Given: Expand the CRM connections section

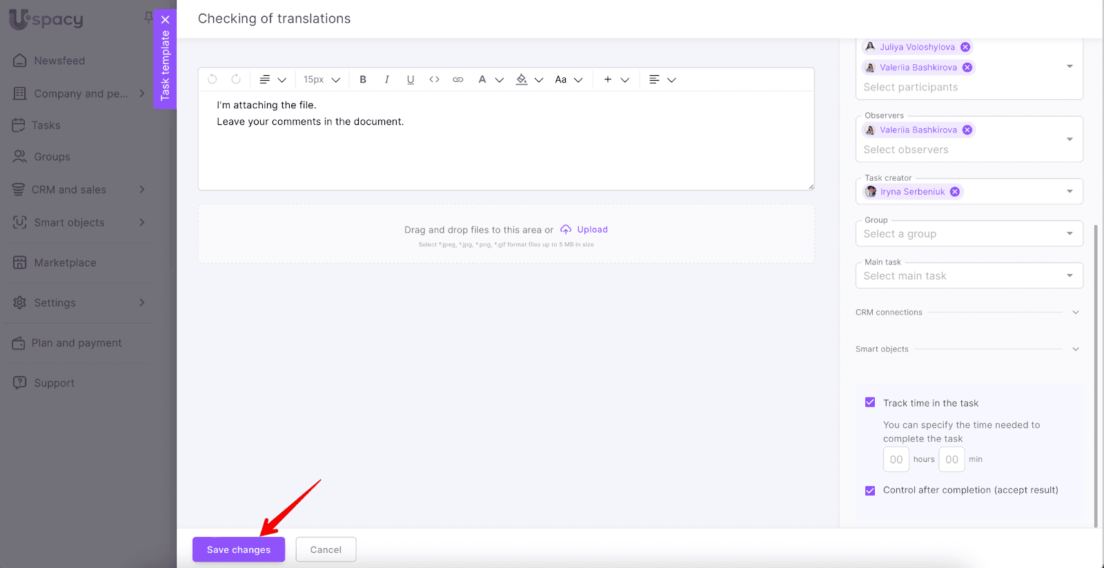Looking at the screenshot, I should 1075,313.
